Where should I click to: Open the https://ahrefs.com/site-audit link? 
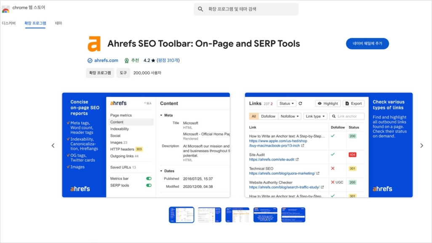[x=272, y=159]
